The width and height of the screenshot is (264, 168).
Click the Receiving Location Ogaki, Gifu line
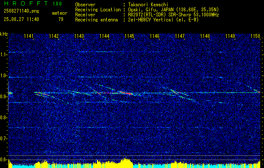point(147,10)
